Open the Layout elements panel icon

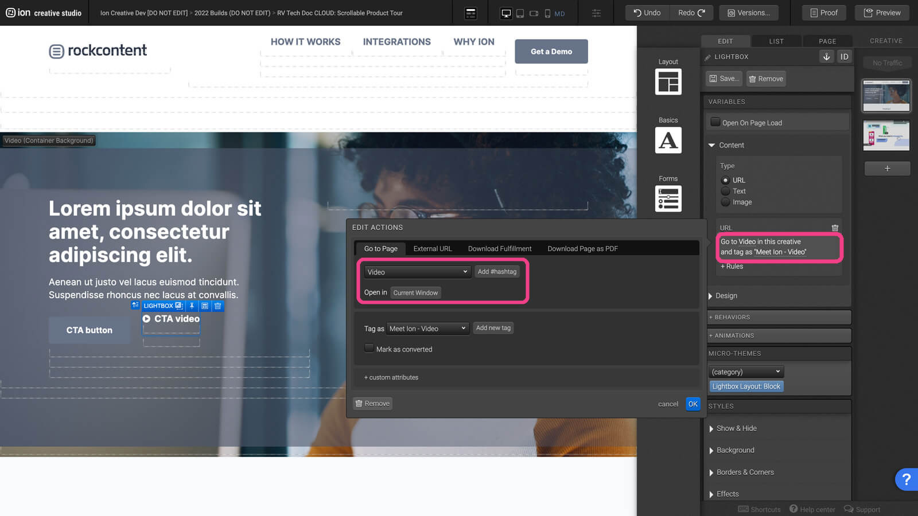(668, 81)
